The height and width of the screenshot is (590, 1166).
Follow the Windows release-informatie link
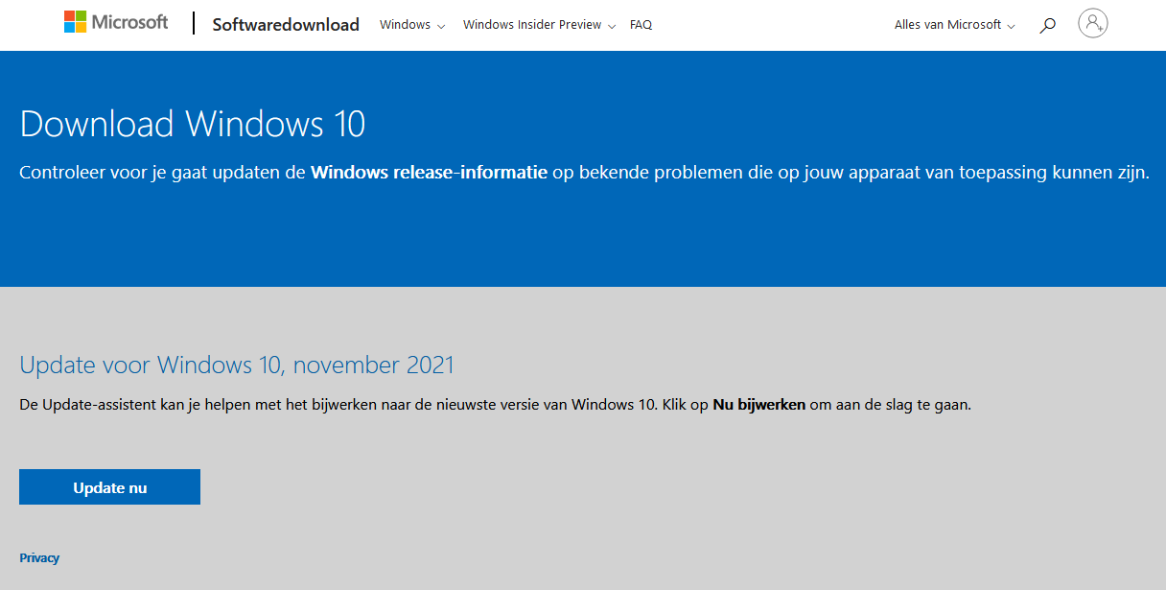pyautogui.click(x=429, y=173)
